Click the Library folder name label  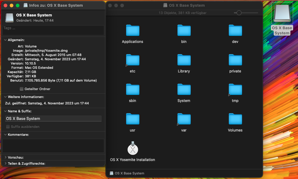184,71
